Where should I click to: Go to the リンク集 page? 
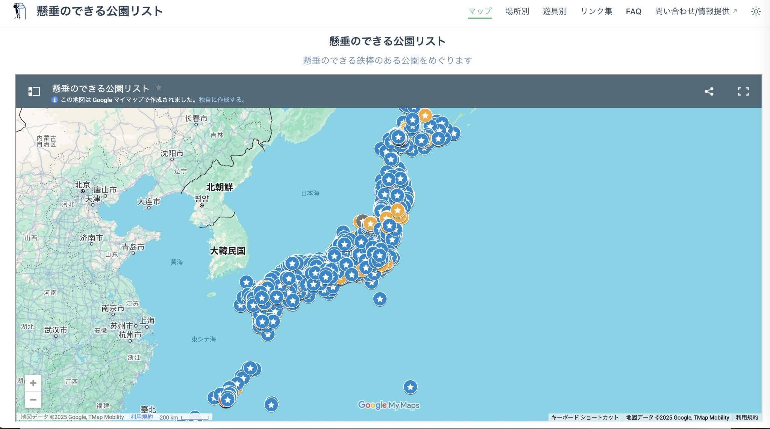(596, 11)
